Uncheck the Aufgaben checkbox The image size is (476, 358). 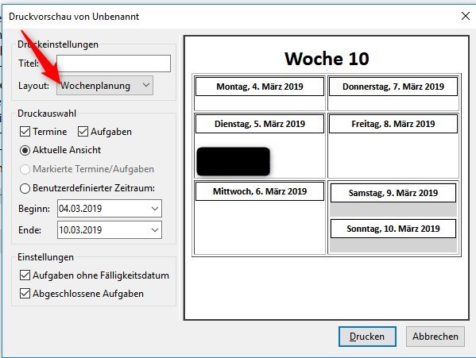83,132
